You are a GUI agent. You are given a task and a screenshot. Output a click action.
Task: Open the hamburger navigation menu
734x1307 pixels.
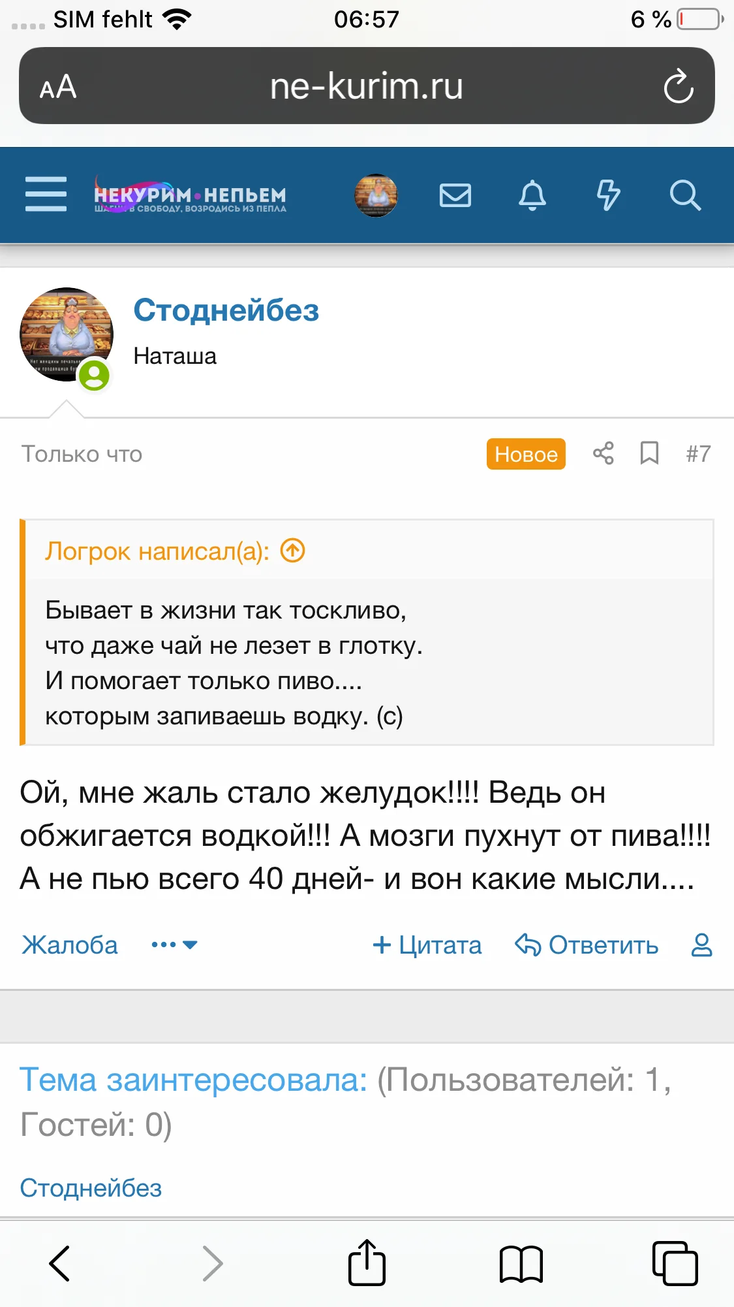pyautogui.click(x=46, y=194)
